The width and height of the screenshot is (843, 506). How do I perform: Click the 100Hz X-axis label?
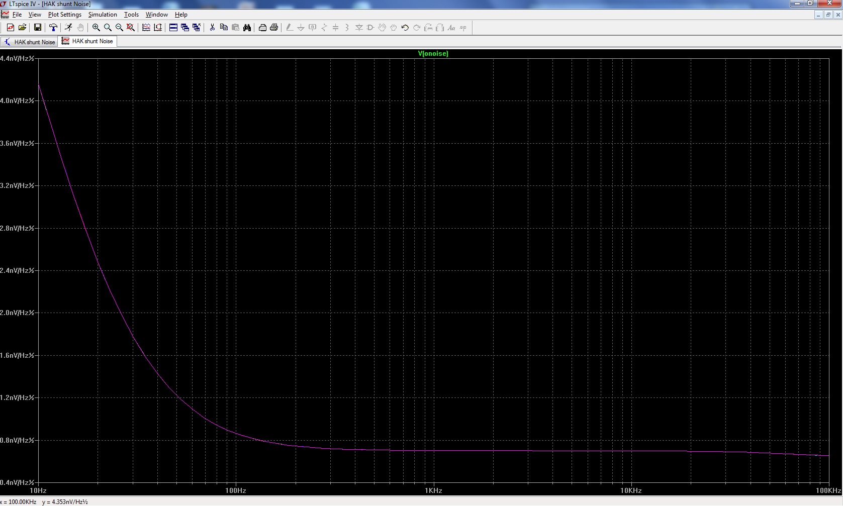tap(235, 490)
